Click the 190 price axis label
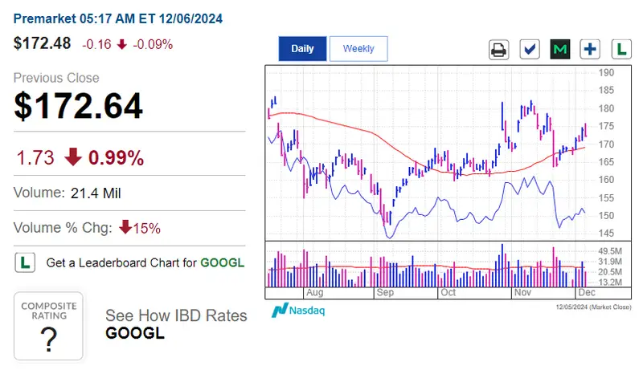This screenshot has width=643, height=374. pos(606,73)
